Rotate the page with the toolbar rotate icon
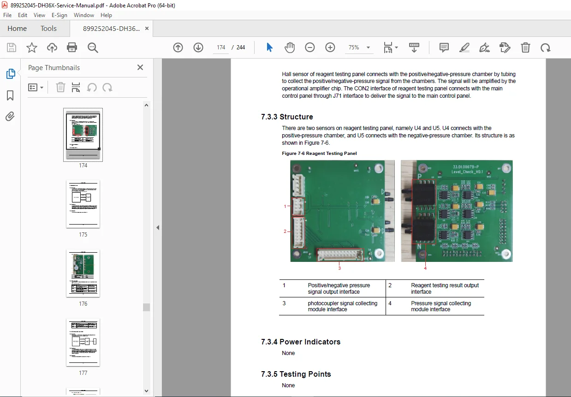571x397 pixels. point(546,47)
